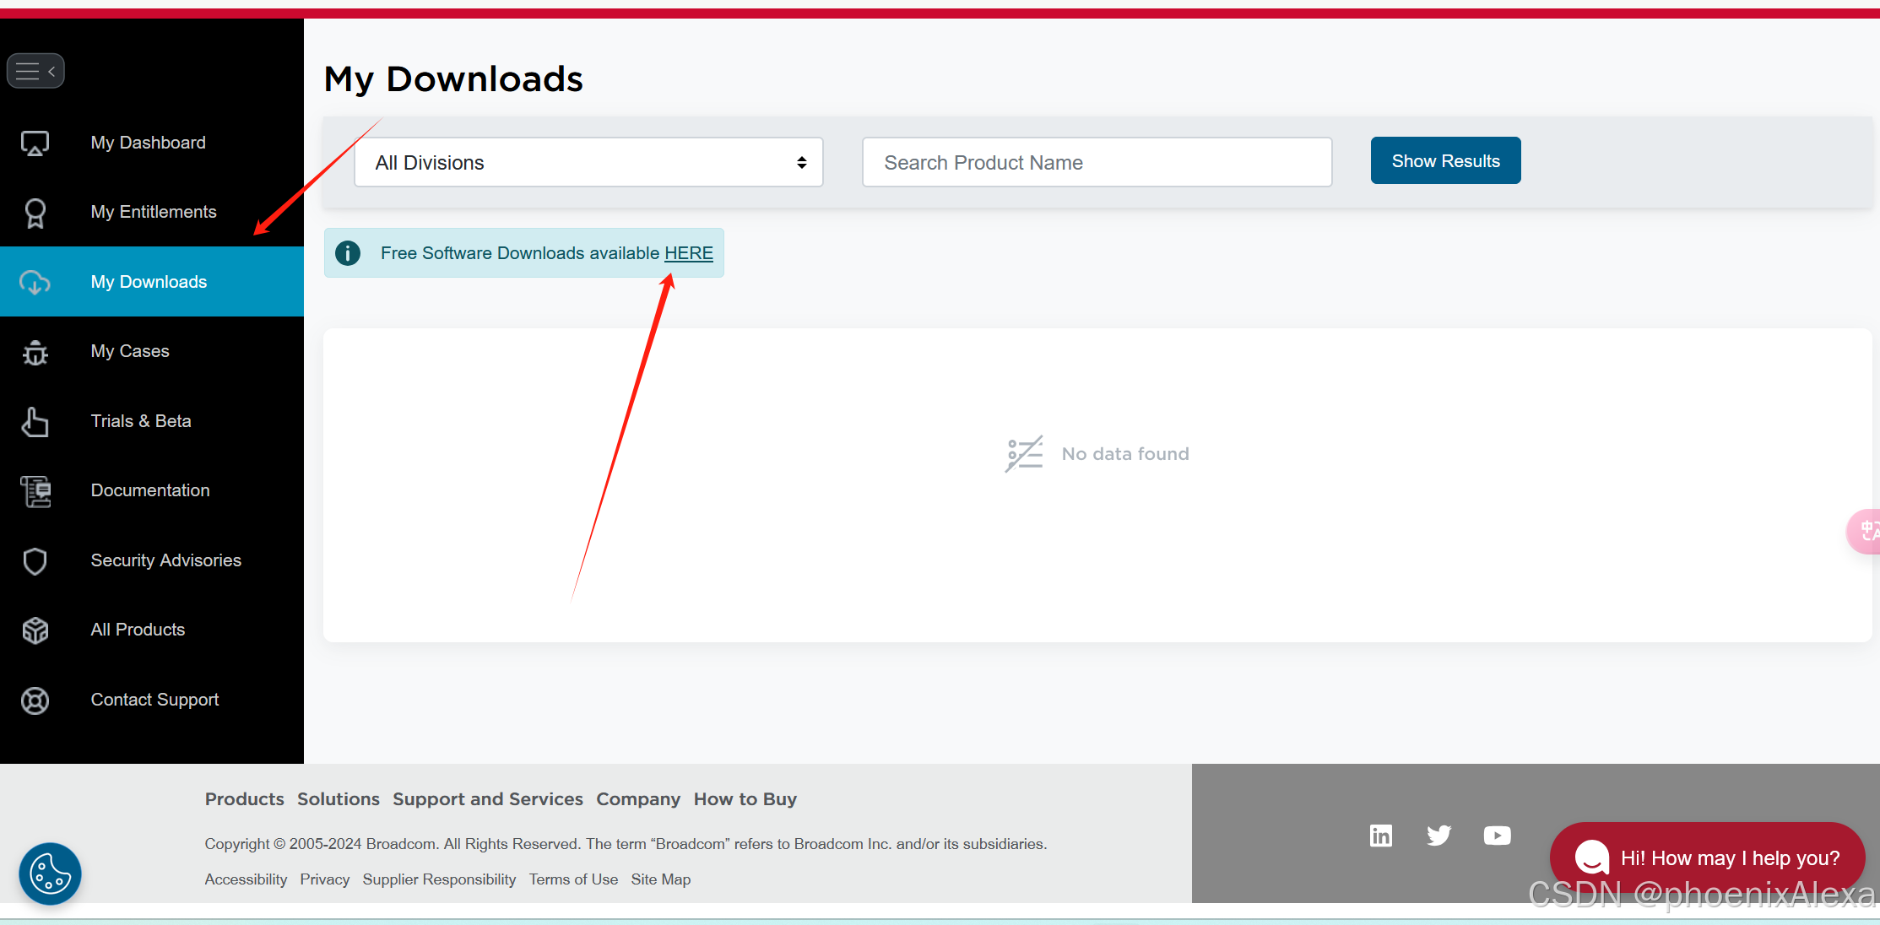
Task: Click the My Downloads page heading
Action: coord(453,79)
